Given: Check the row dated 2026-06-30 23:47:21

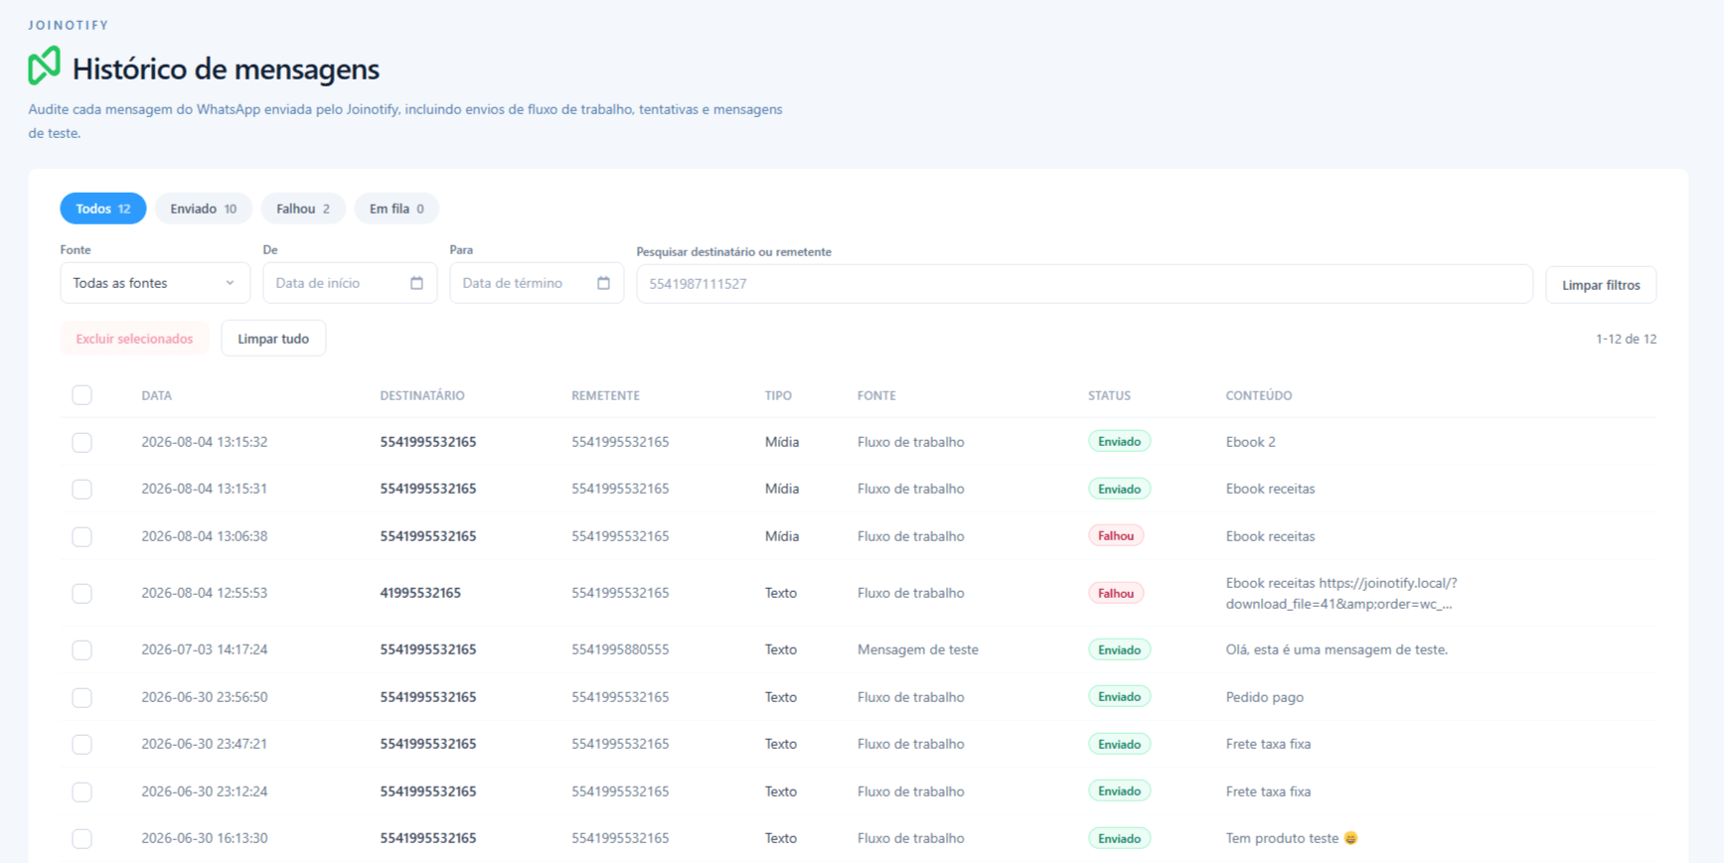Looking at the screenshot, I should (82, 744).
